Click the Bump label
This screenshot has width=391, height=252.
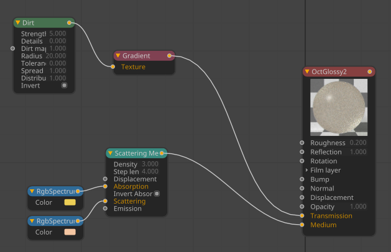tap(320, 179)
